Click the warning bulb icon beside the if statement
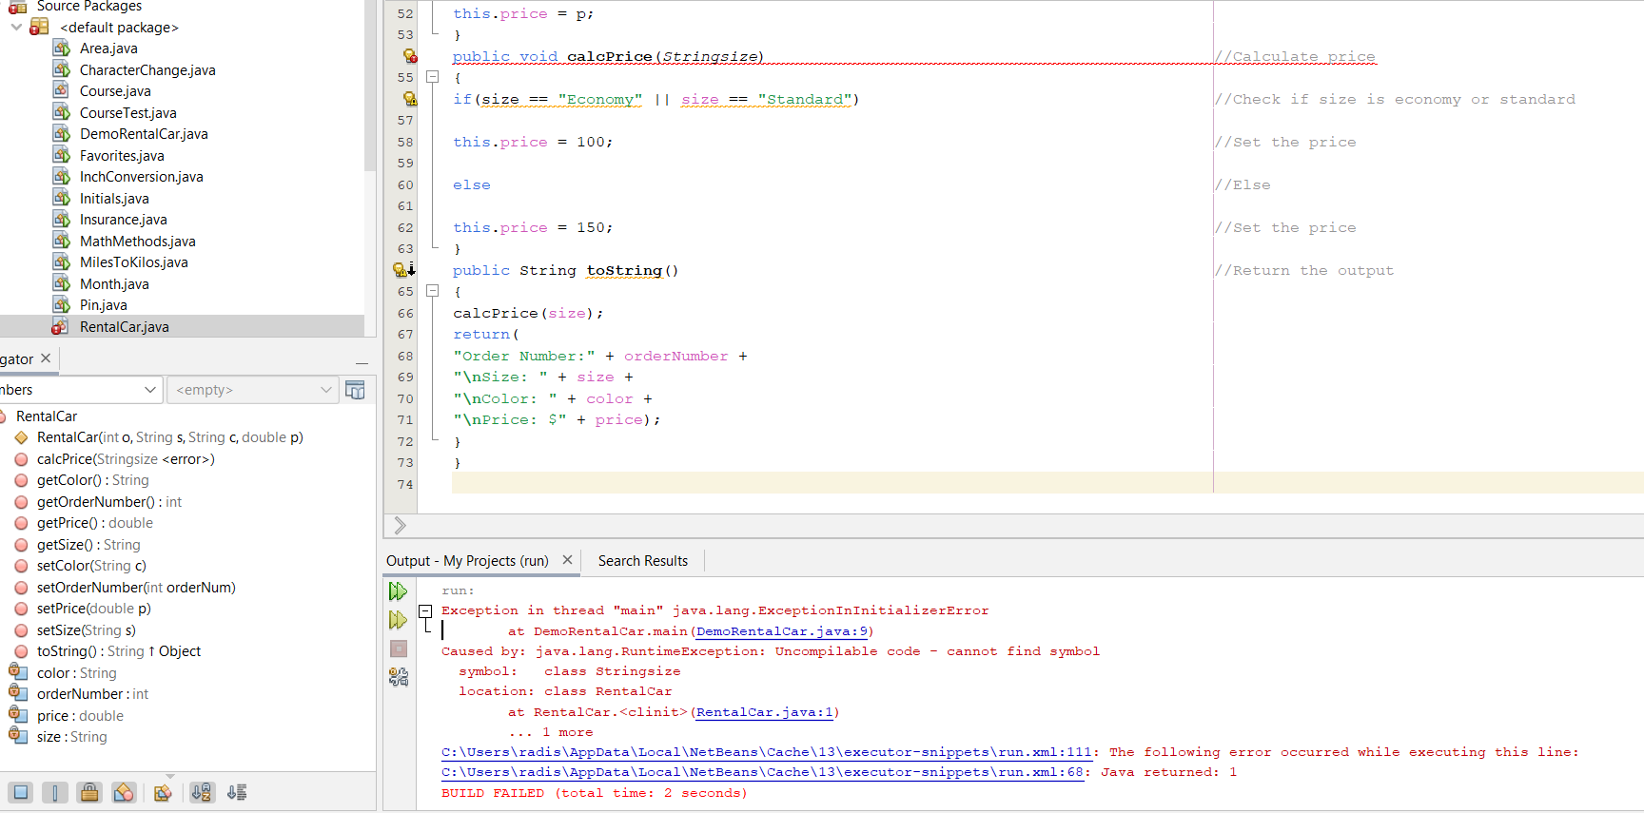 coord(409,99)
